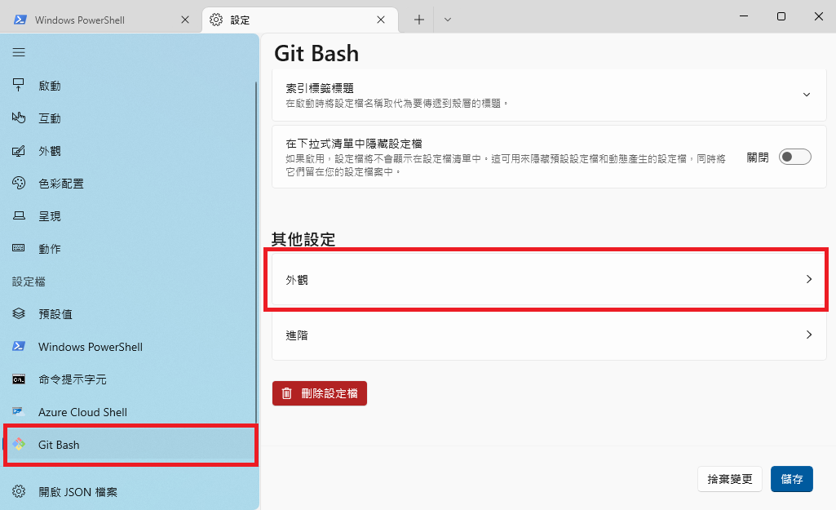Click the 互動 interaction hand icon

pyautogui.click(x=19, y=118)
